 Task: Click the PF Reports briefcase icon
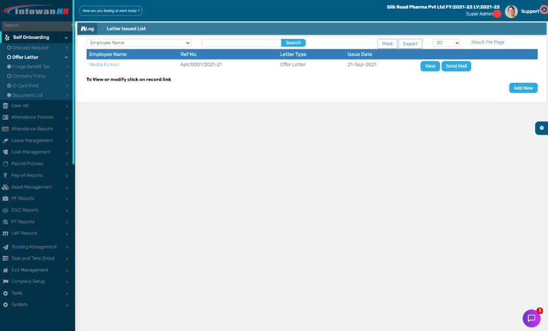coord(6,198)
